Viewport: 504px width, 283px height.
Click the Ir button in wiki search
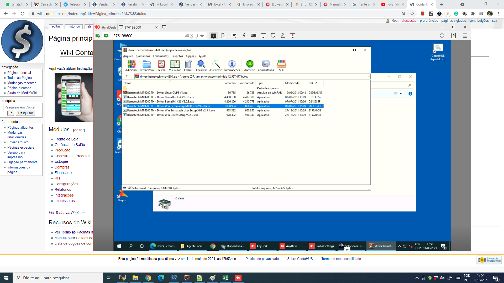tap(10, 113)
